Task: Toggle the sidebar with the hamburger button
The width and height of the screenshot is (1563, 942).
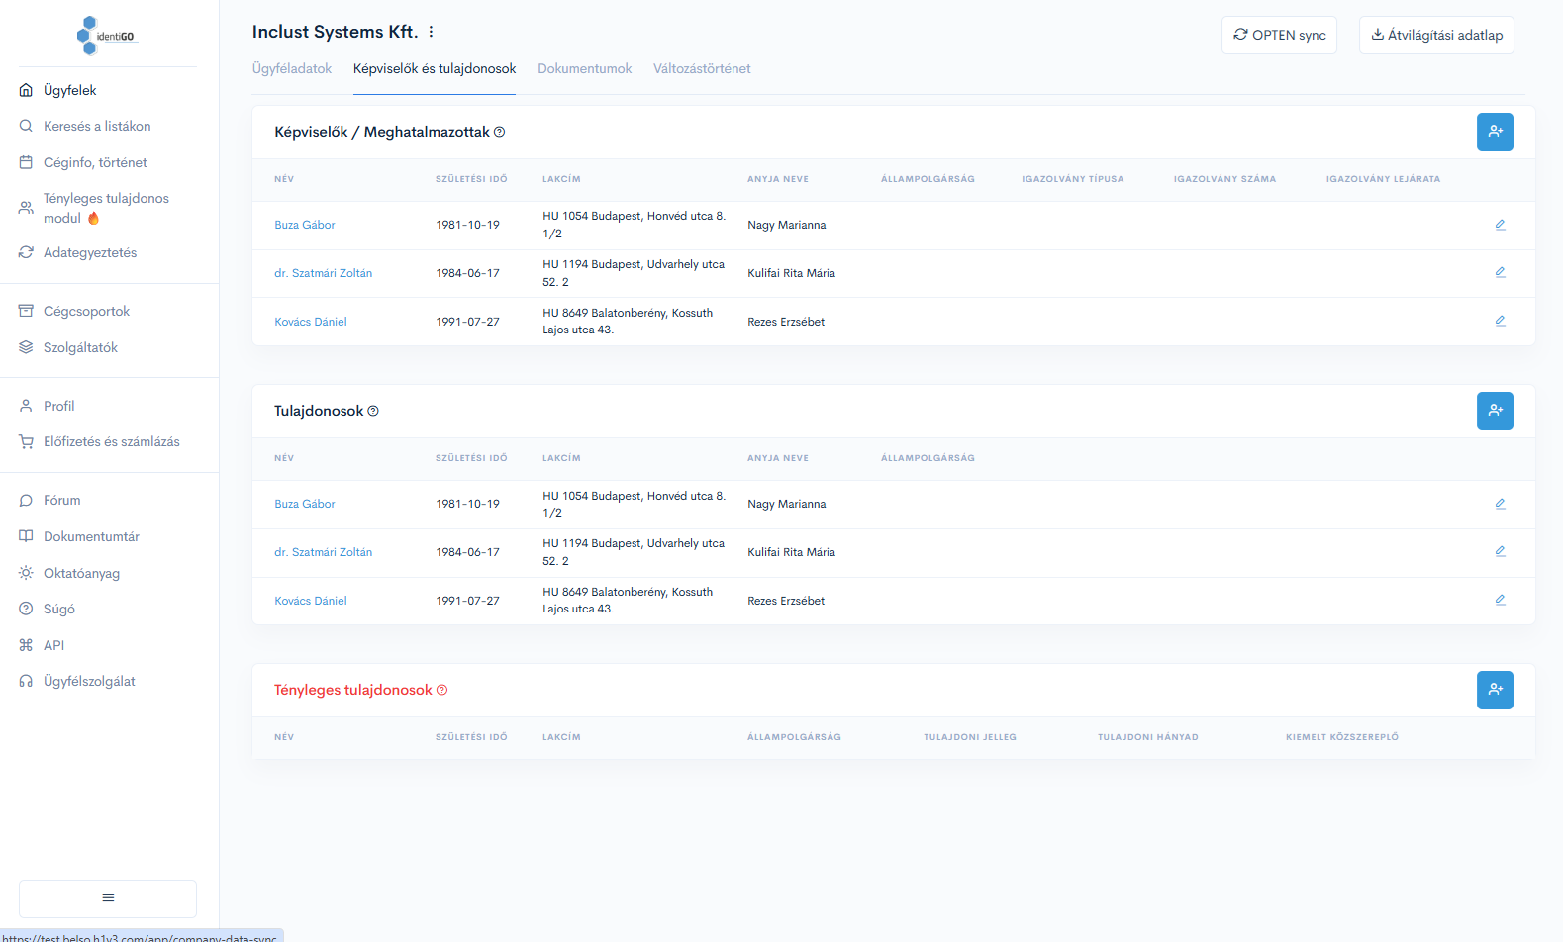Action: (108, 897)
